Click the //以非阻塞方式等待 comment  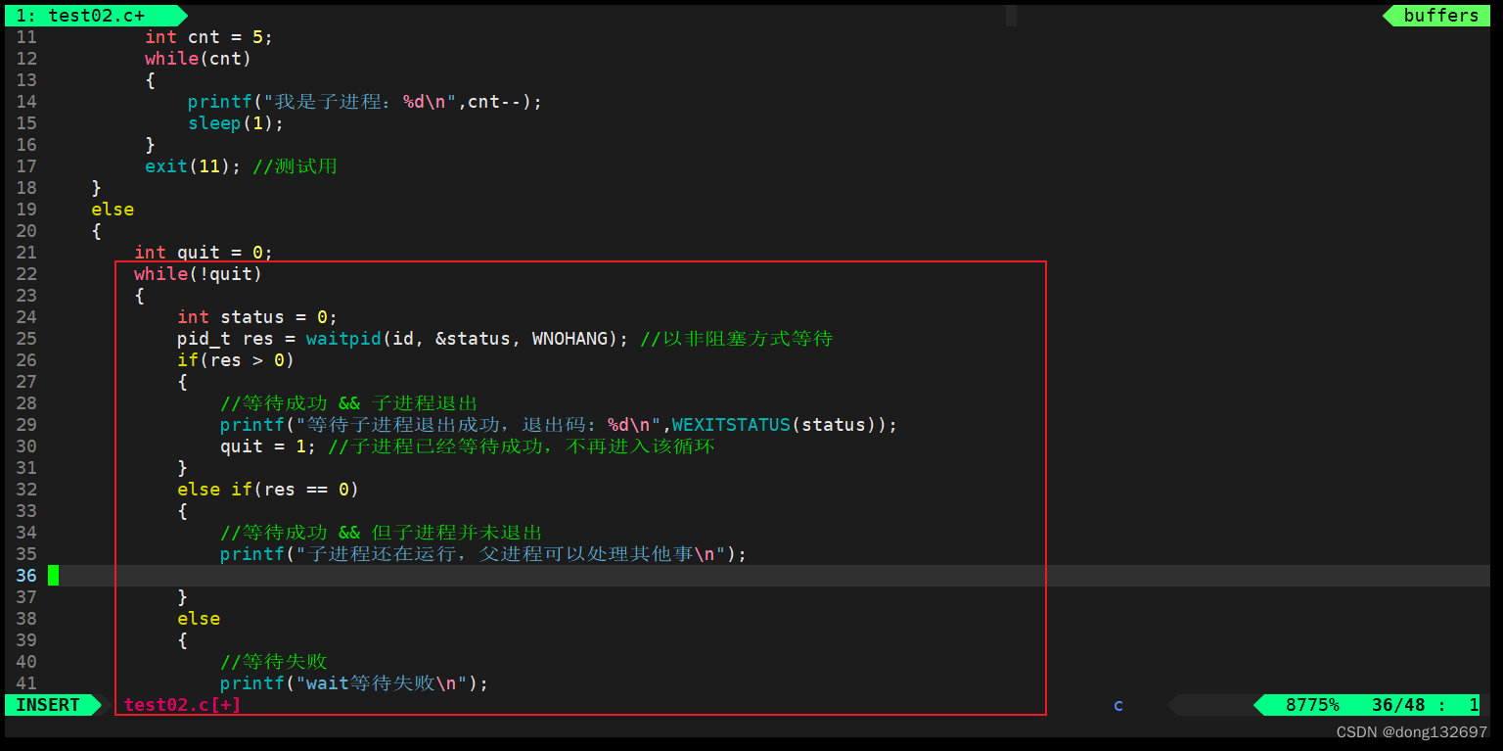tap(737, 339)
